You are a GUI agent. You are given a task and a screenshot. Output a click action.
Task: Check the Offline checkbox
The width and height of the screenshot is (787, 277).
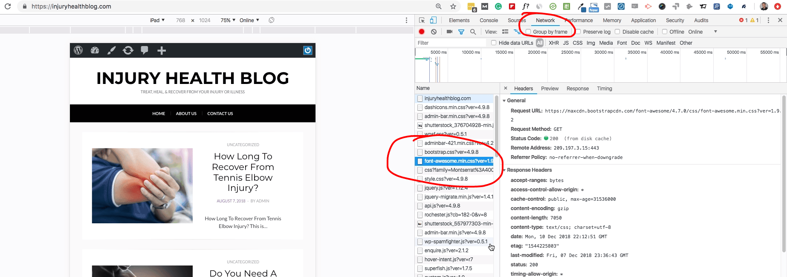[x=665, y=32]
